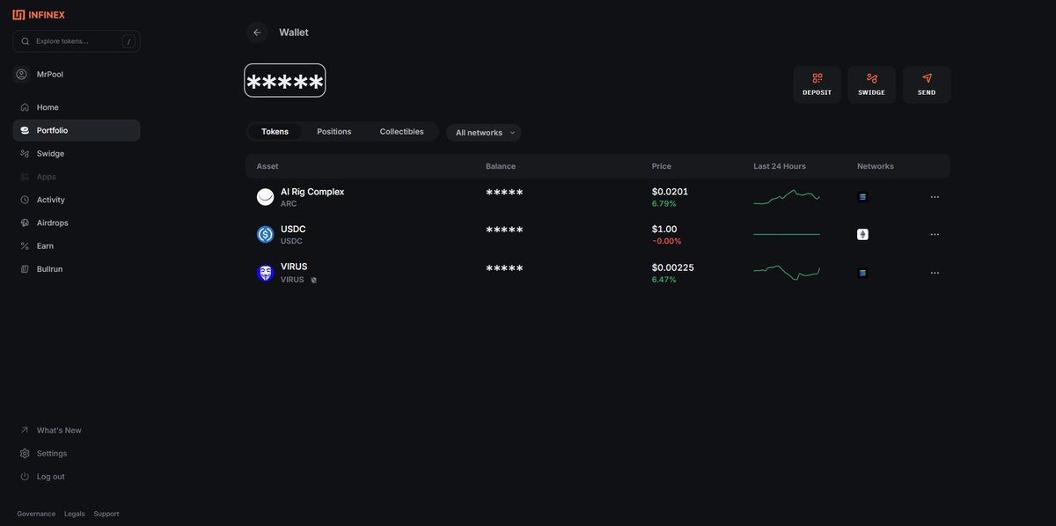The image size is (1056, 526).
Task: Click the Swidge sidebar icon
Action: pos(25,154)
